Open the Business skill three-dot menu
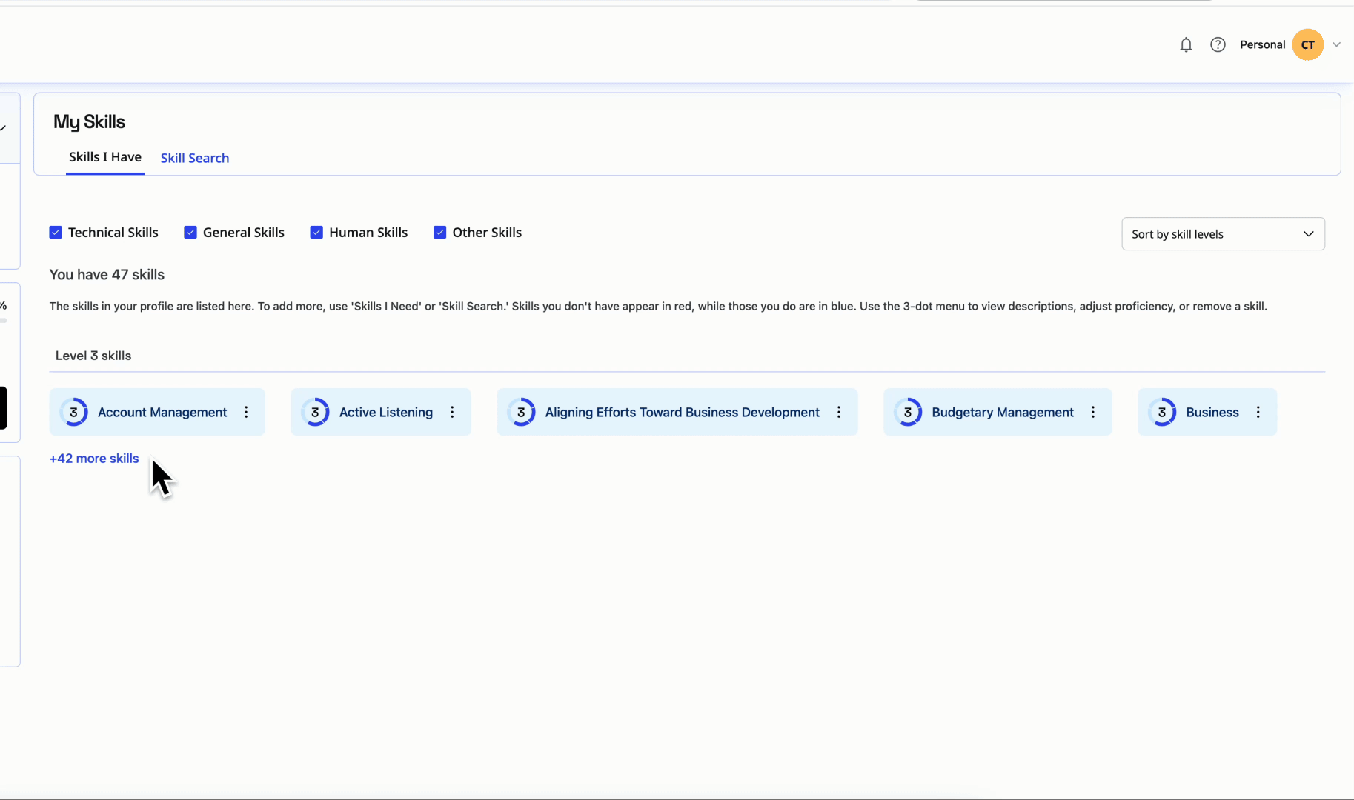Viewport: 1354px width, 800px height. [x=1258, y=413]
